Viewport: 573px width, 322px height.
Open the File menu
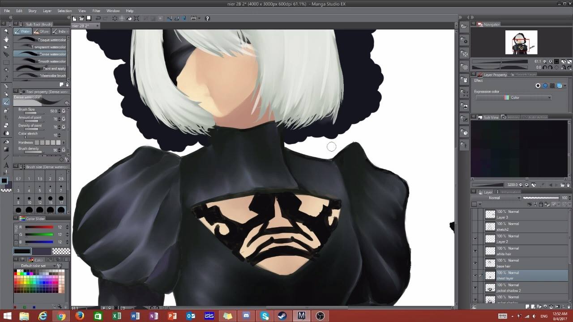click(x=7, y=11)
